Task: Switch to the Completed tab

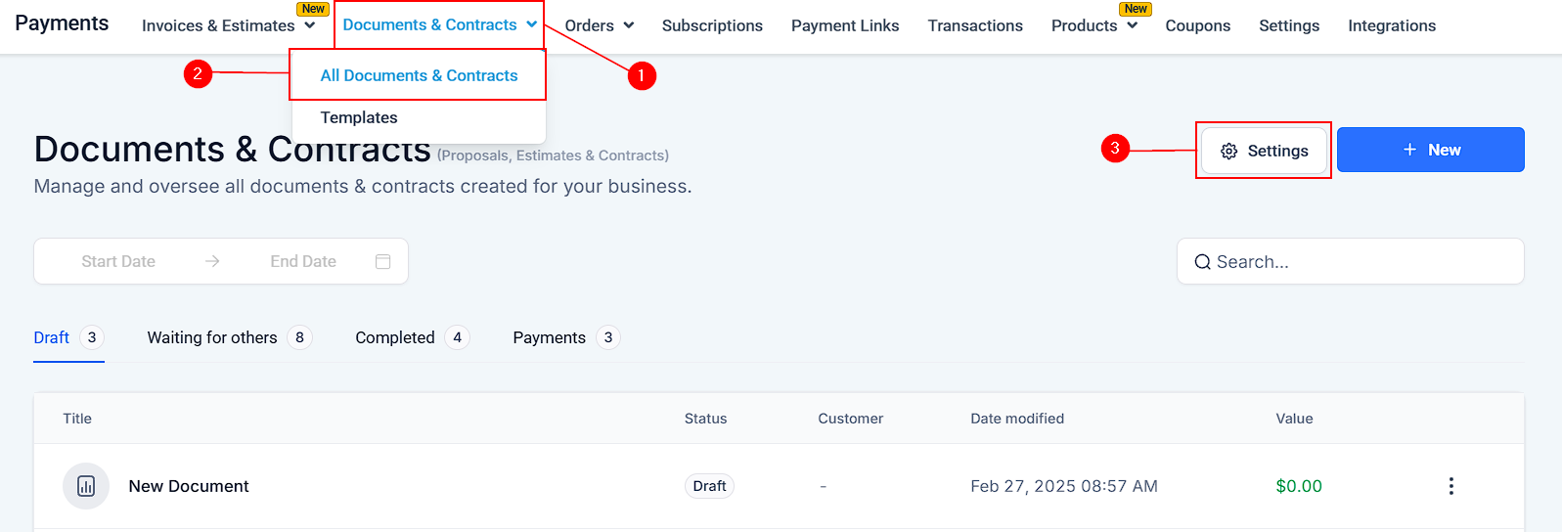Action: pyautogui.click(x=395, y=337)
